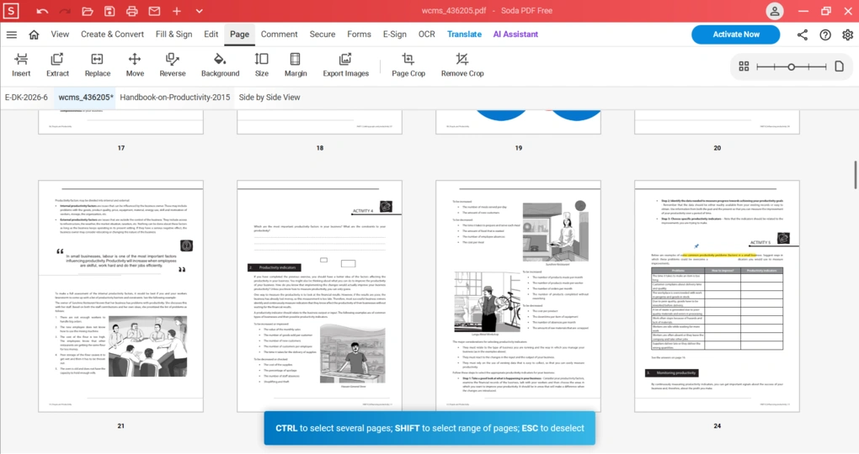The image size is (859, 454).
Task: Select the page 17 thumbnail
Action: click(x=120, y=121)
